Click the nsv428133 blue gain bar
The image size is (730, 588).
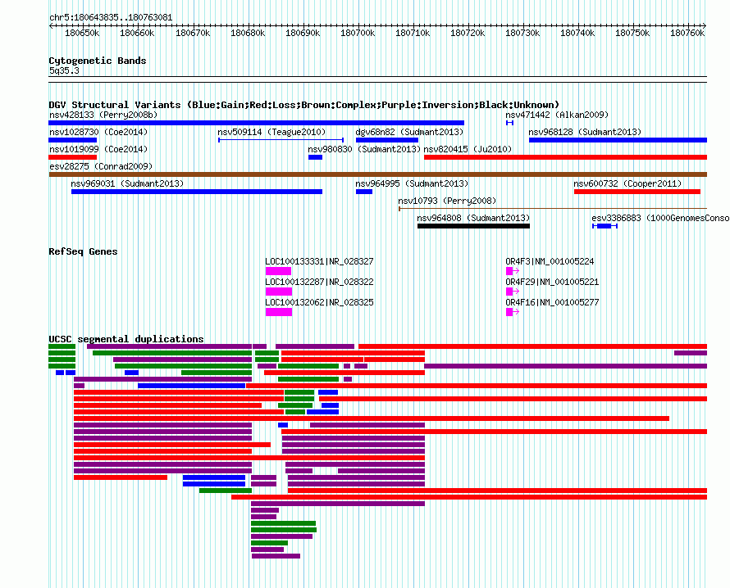(x=257, y=123)
